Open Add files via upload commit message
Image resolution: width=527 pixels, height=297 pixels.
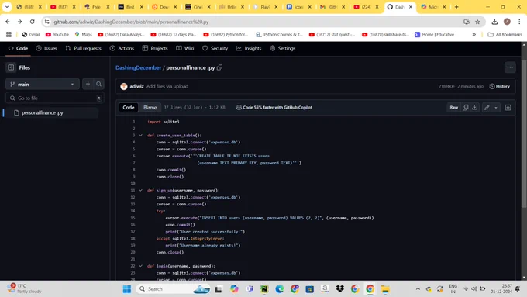click(167, 86)
